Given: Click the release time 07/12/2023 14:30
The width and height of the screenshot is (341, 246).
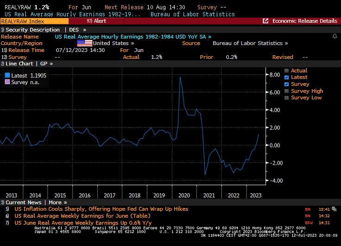Looking at the screenshot, I should 80,50.
